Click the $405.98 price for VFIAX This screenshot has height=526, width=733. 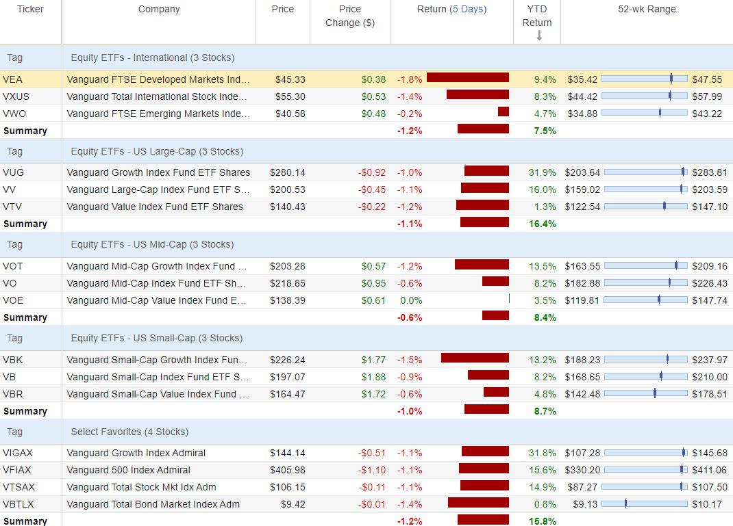click(x=288, y=470)
